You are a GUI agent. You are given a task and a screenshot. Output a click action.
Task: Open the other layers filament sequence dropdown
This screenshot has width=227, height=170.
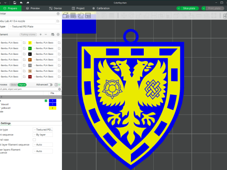tap(43, 151)
